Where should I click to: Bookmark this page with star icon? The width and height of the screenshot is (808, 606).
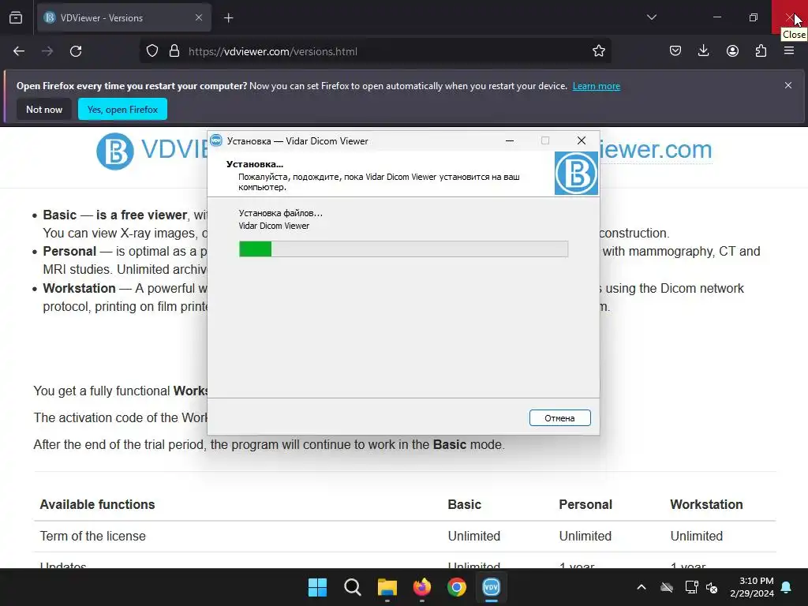pos(598,51)
